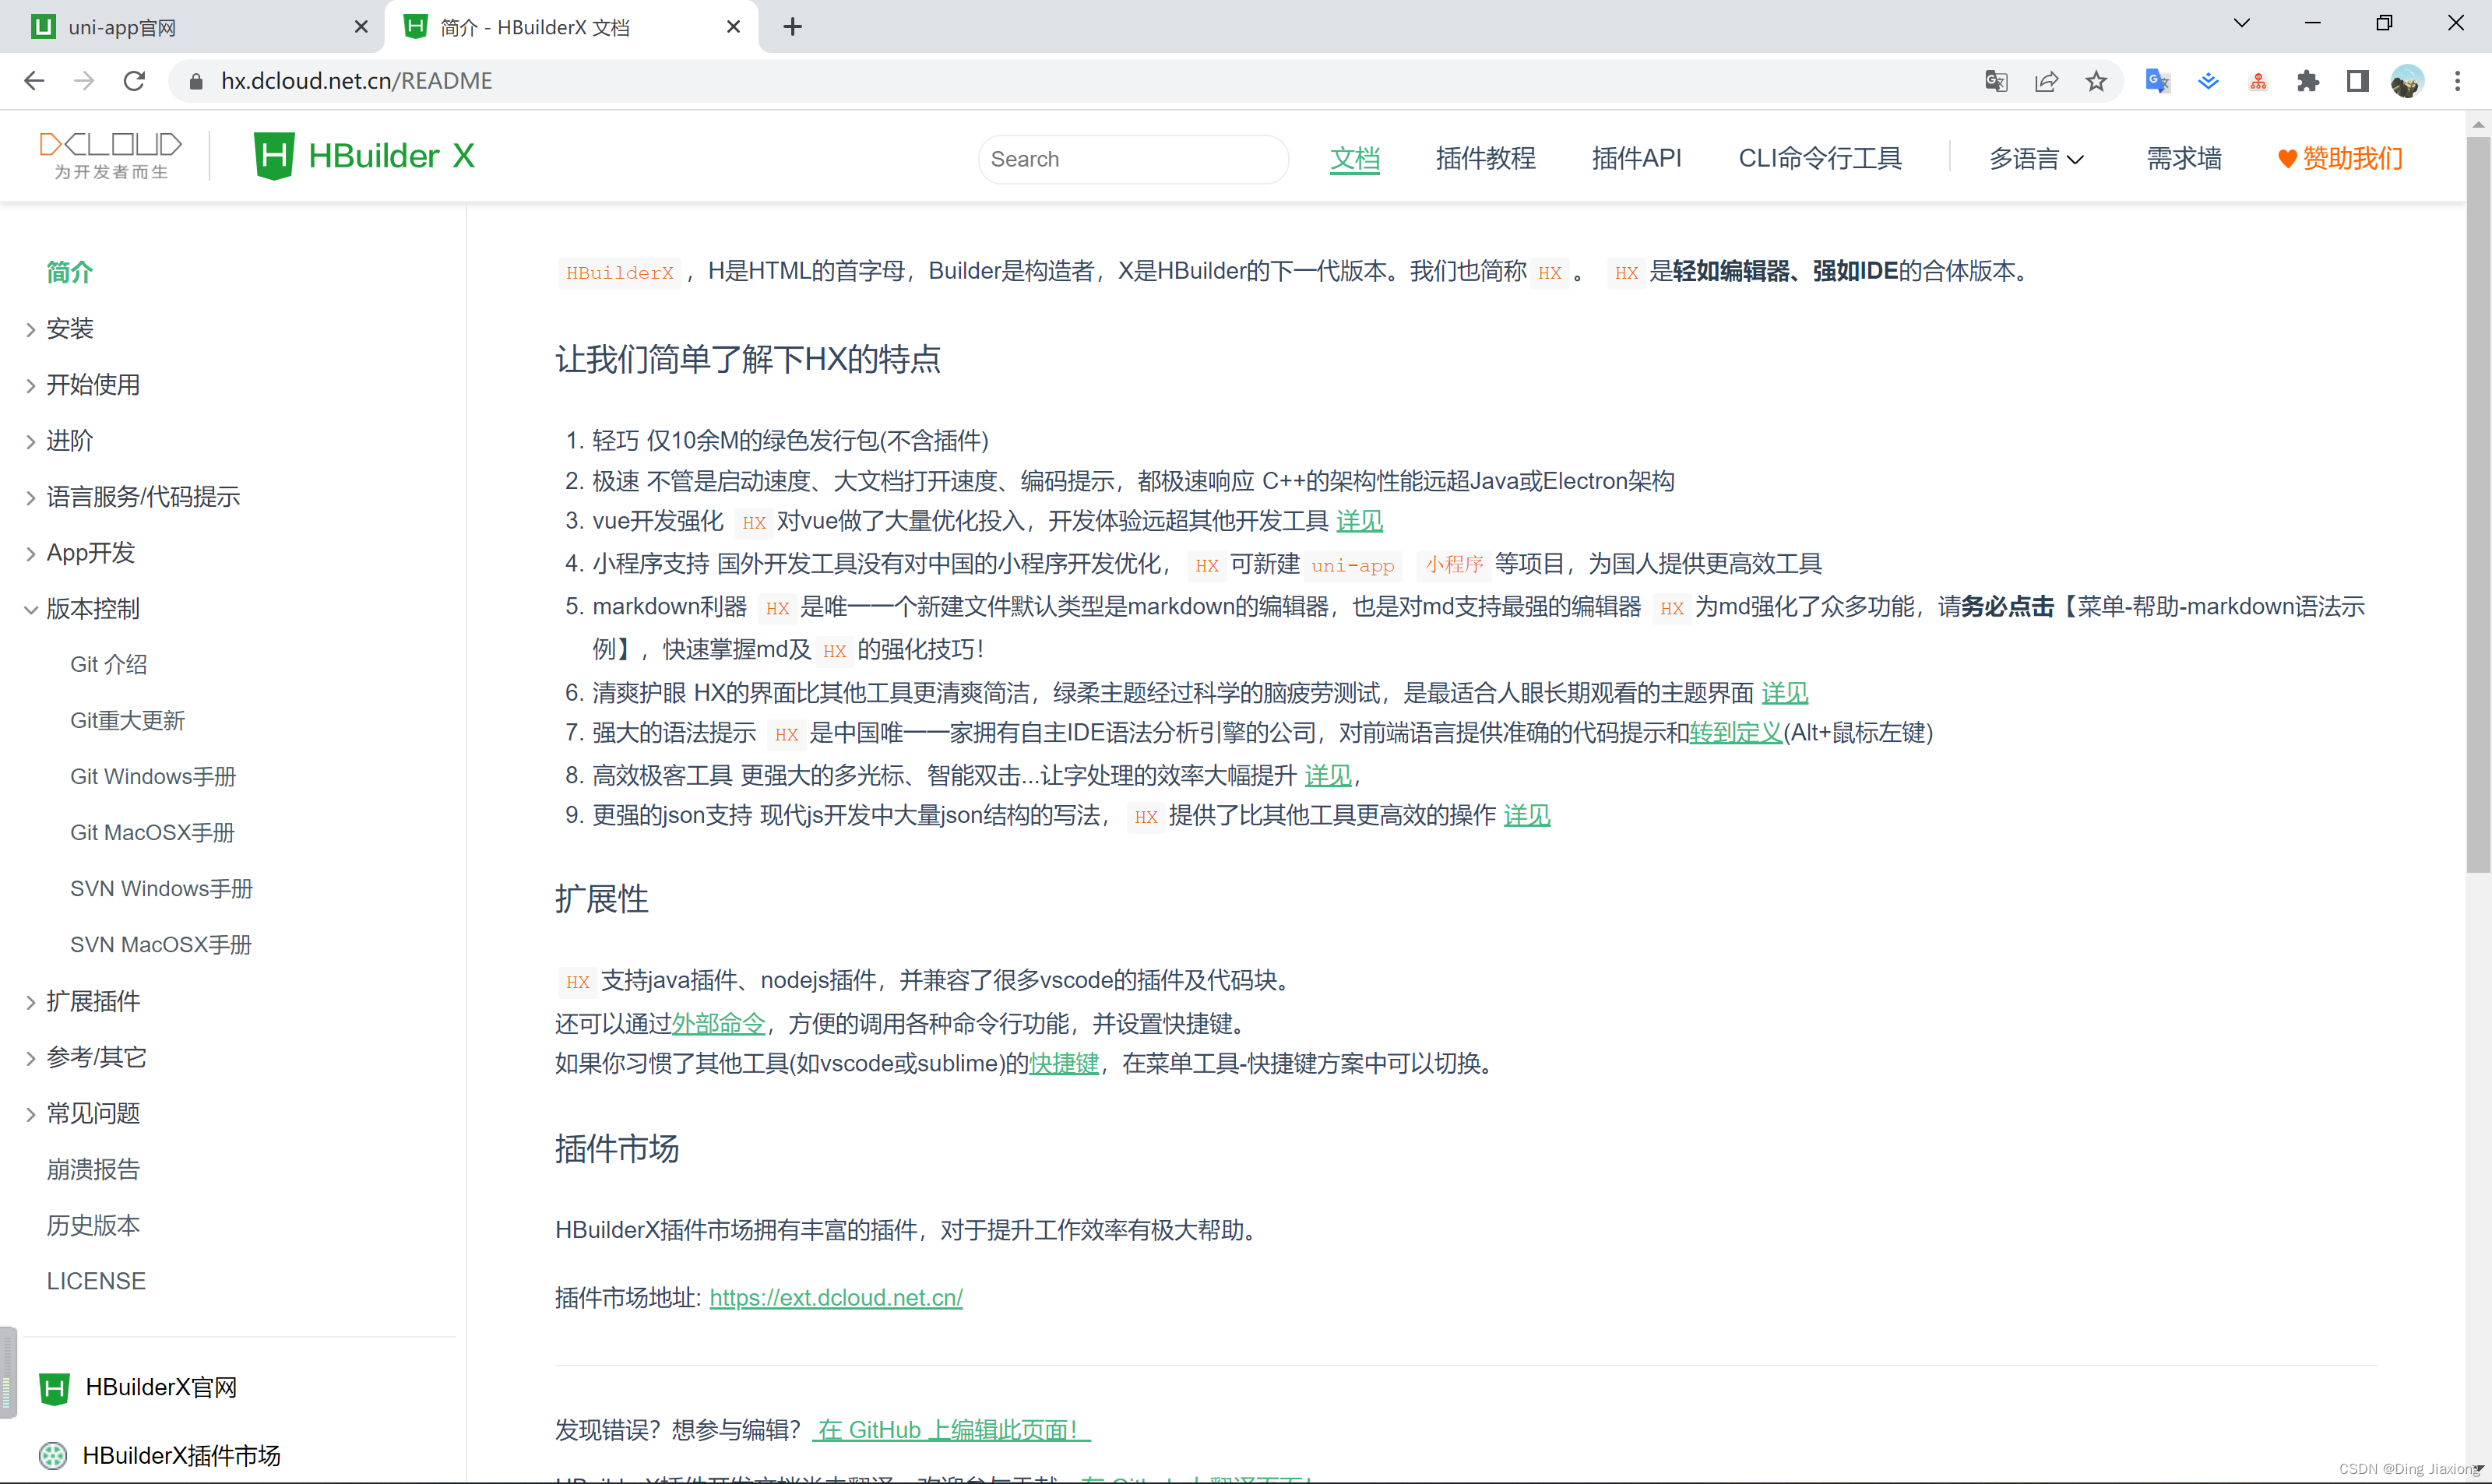
Task: Select the 插件API menu item
Action: pyautogui.click(x=1636, y=158)
